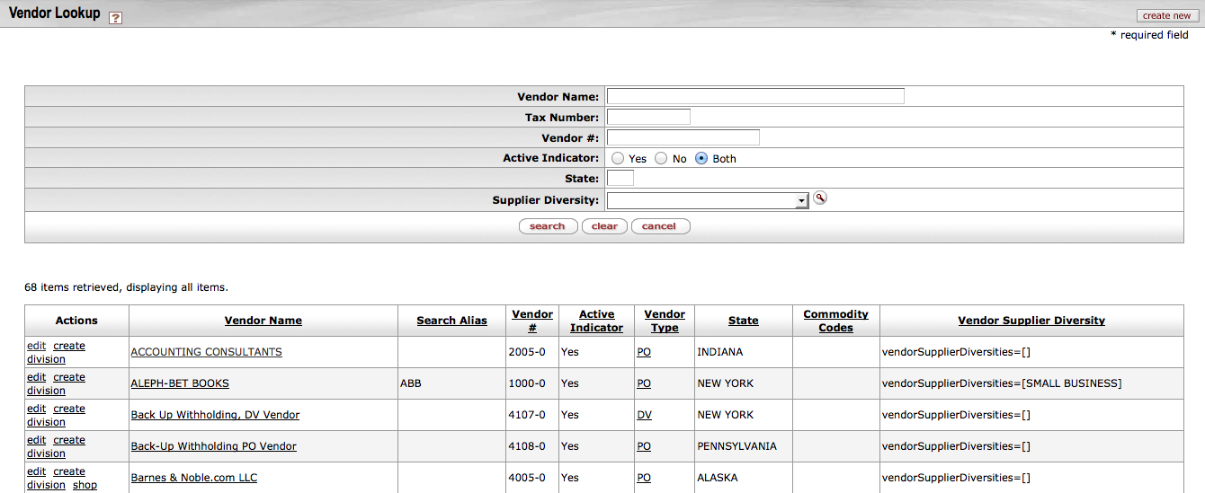Open the Vendor Lookup help icon
The image size is (1205, 493).
(115, 18)
